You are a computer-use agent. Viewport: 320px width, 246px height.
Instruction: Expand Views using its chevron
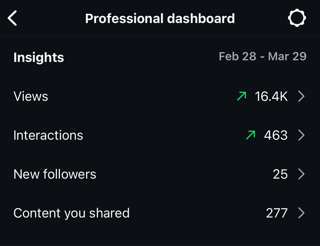(x=301, y=96)
